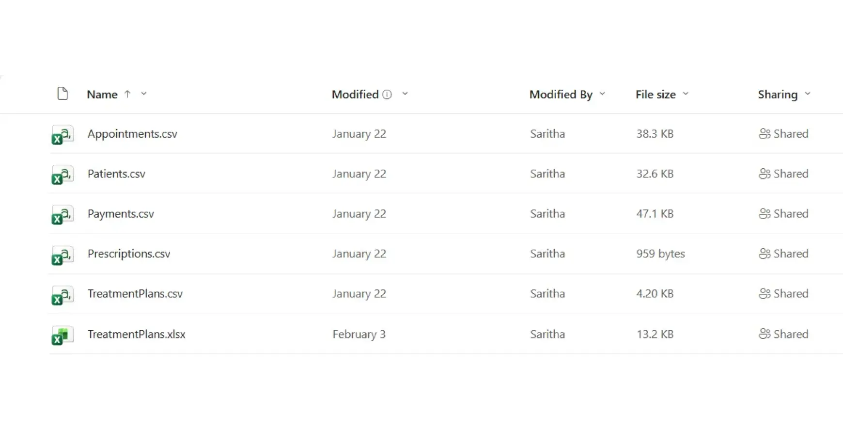The image size is (843, 446).
Task: Expand the Modified column options chevron
Action: pyautogui.click(x=405, y=94)
